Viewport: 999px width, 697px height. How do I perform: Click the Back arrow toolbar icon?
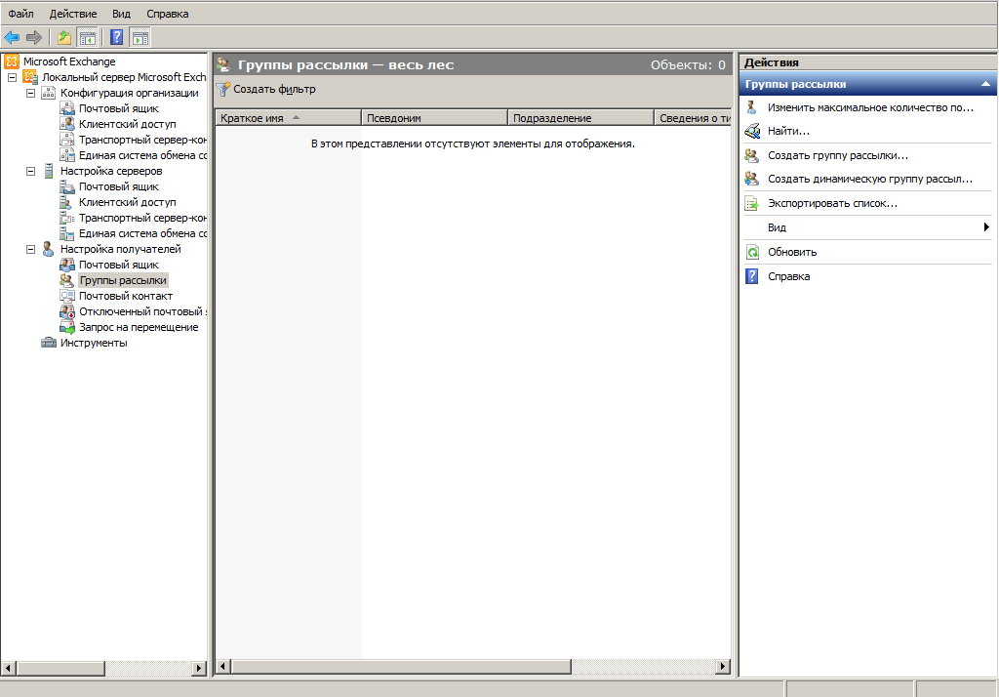[12, 38]
